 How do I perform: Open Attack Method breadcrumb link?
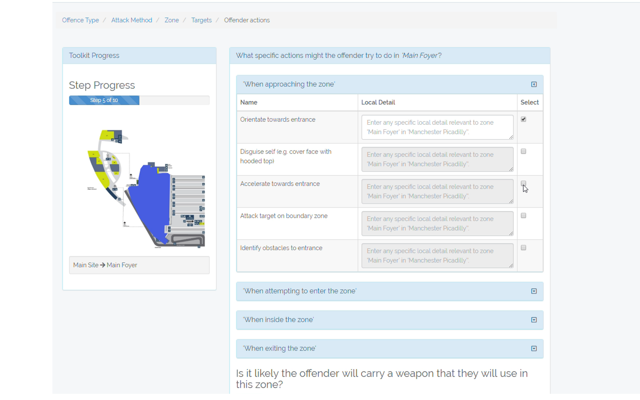(131, 20)
